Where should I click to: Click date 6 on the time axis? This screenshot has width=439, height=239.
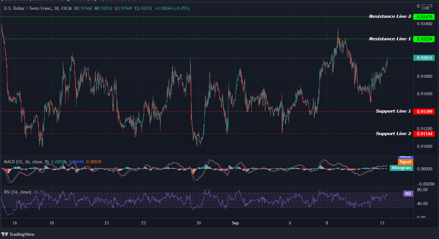(x=290, y=223)
